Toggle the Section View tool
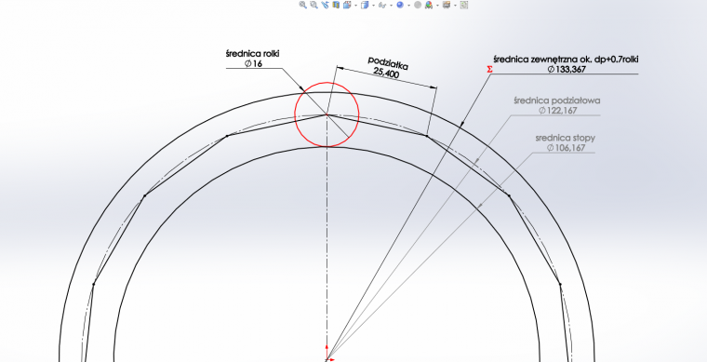This screenshot has width=707, height=362. (x=336, y=5)
